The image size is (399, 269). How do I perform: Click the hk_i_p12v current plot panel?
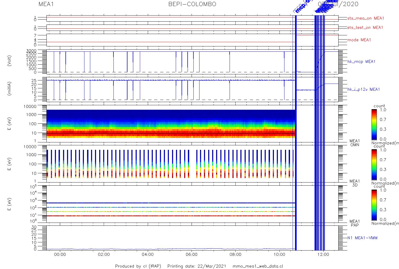coord(192,90)
